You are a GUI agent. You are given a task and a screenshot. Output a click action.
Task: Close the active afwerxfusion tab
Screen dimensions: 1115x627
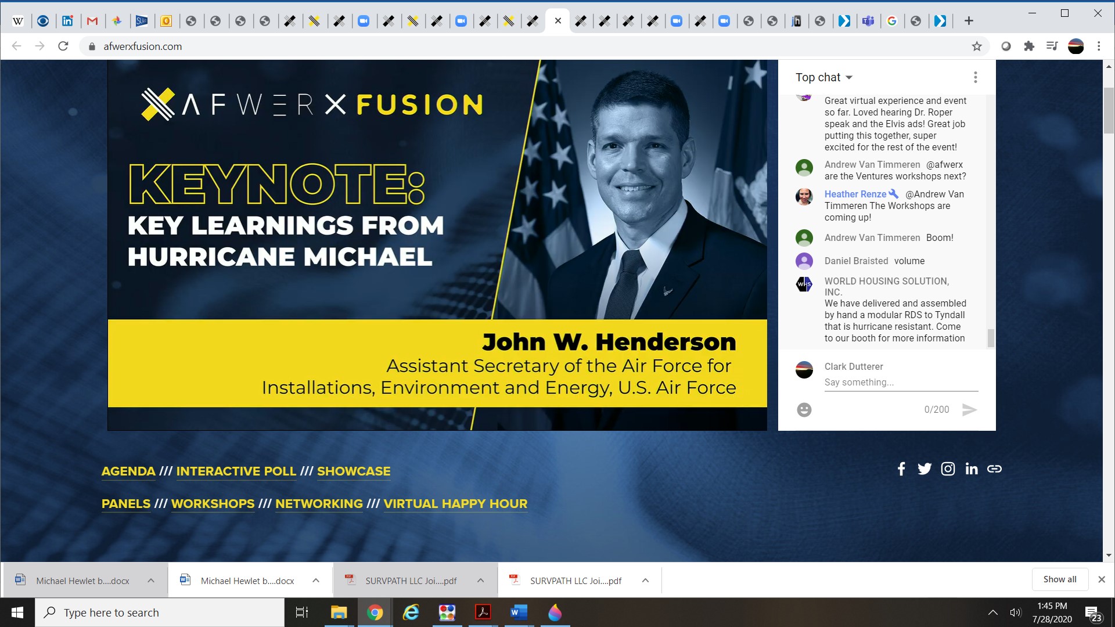(x=557, y=21)
